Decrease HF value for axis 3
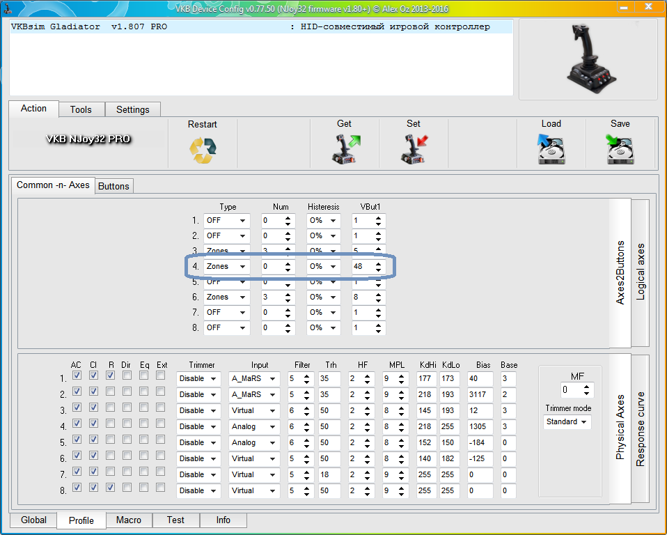The image size is (667, 535). pyautogui.click(x=367, y=413)
